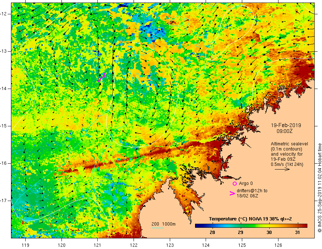This screenshot has height=249, width=322.
Task: Click latitude axis label -12
Action: coord(4,14)
